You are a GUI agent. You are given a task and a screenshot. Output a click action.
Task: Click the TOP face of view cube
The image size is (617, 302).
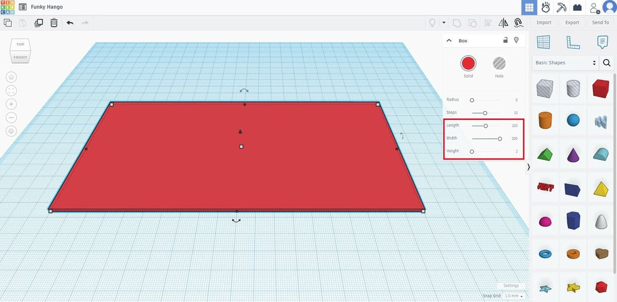20,44
